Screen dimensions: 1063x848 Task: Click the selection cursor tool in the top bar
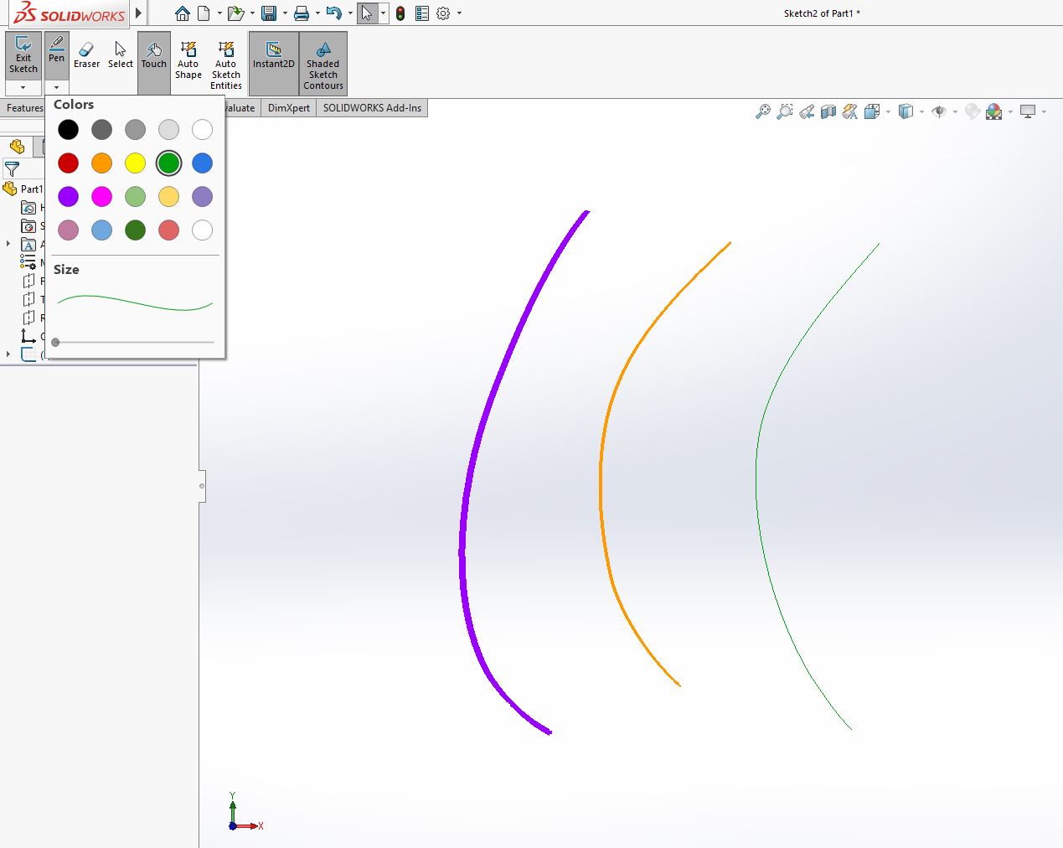[x=367, y=13]
